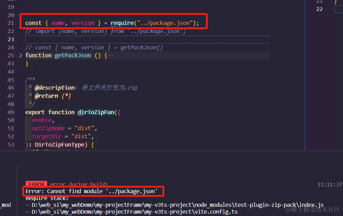
Task: Click line number 25 in gutter
Action: point(11,56)
